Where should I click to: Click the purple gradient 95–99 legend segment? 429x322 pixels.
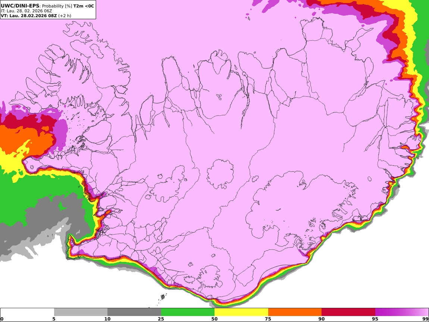[402, 312]
